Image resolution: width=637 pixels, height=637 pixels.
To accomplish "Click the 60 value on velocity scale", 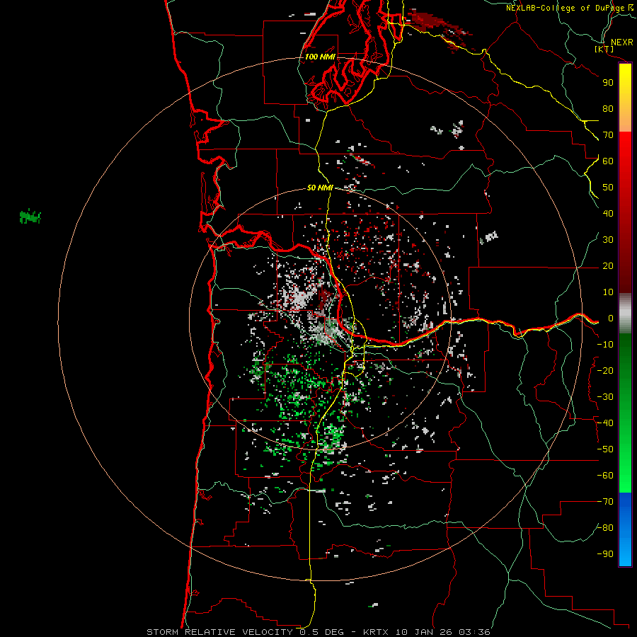I will 608,161.
